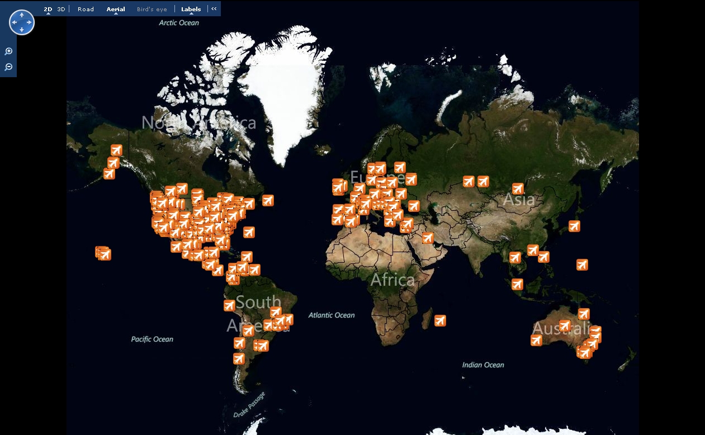Click the zoom out magnifier icon
The width and height of the screenshot is (705, 435).
tap(8, 67)
